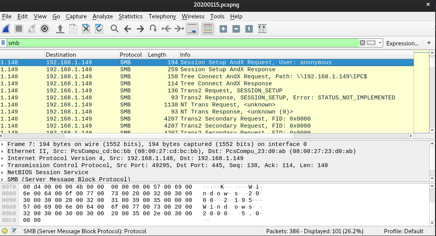This screenshot has height=236, width=436.
Task: Start capture with the shark fin icon
Action: click(6, 29)
